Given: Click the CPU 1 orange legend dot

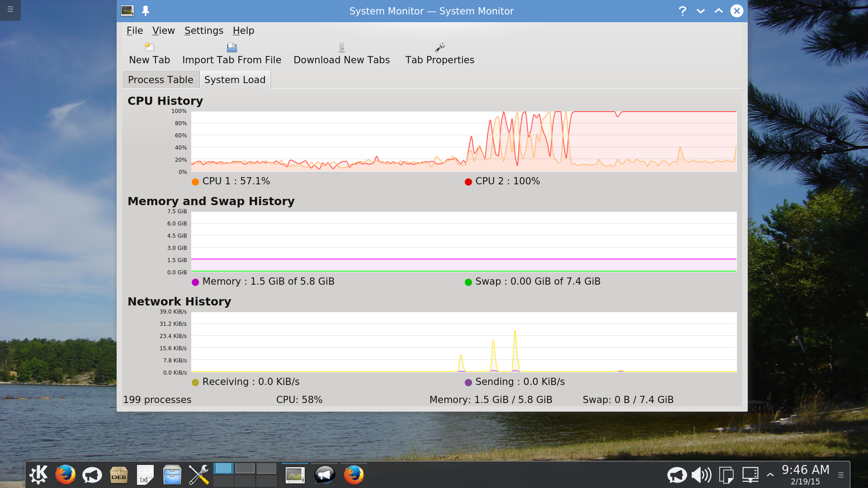Looking at the screenshot, I should (x=195, y=182).
